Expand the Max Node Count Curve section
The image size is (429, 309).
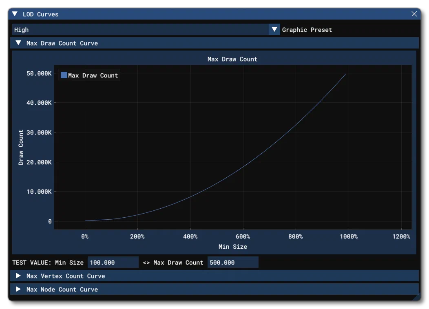point(214,289)
